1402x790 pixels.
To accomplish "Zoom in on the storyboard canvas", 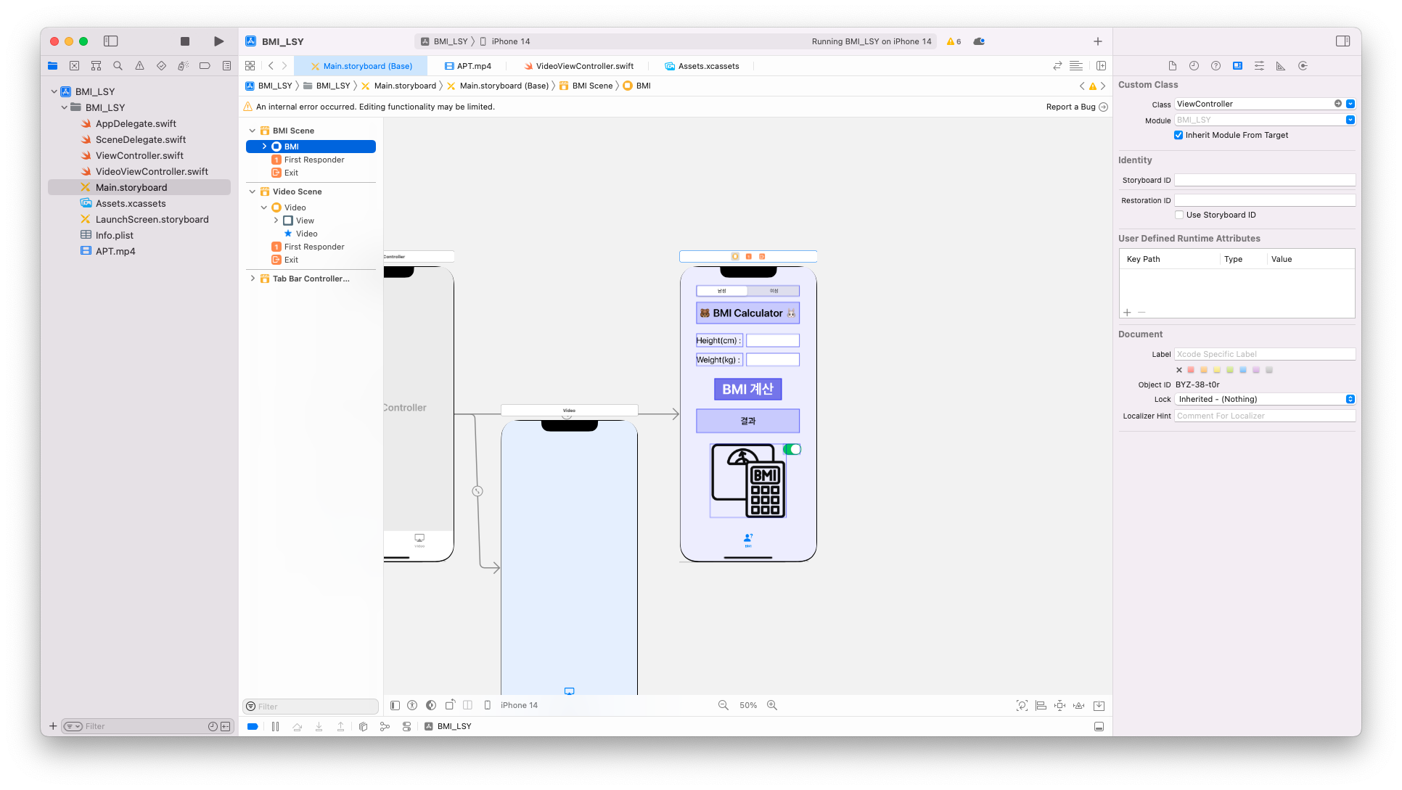I will tap(772, 705).
